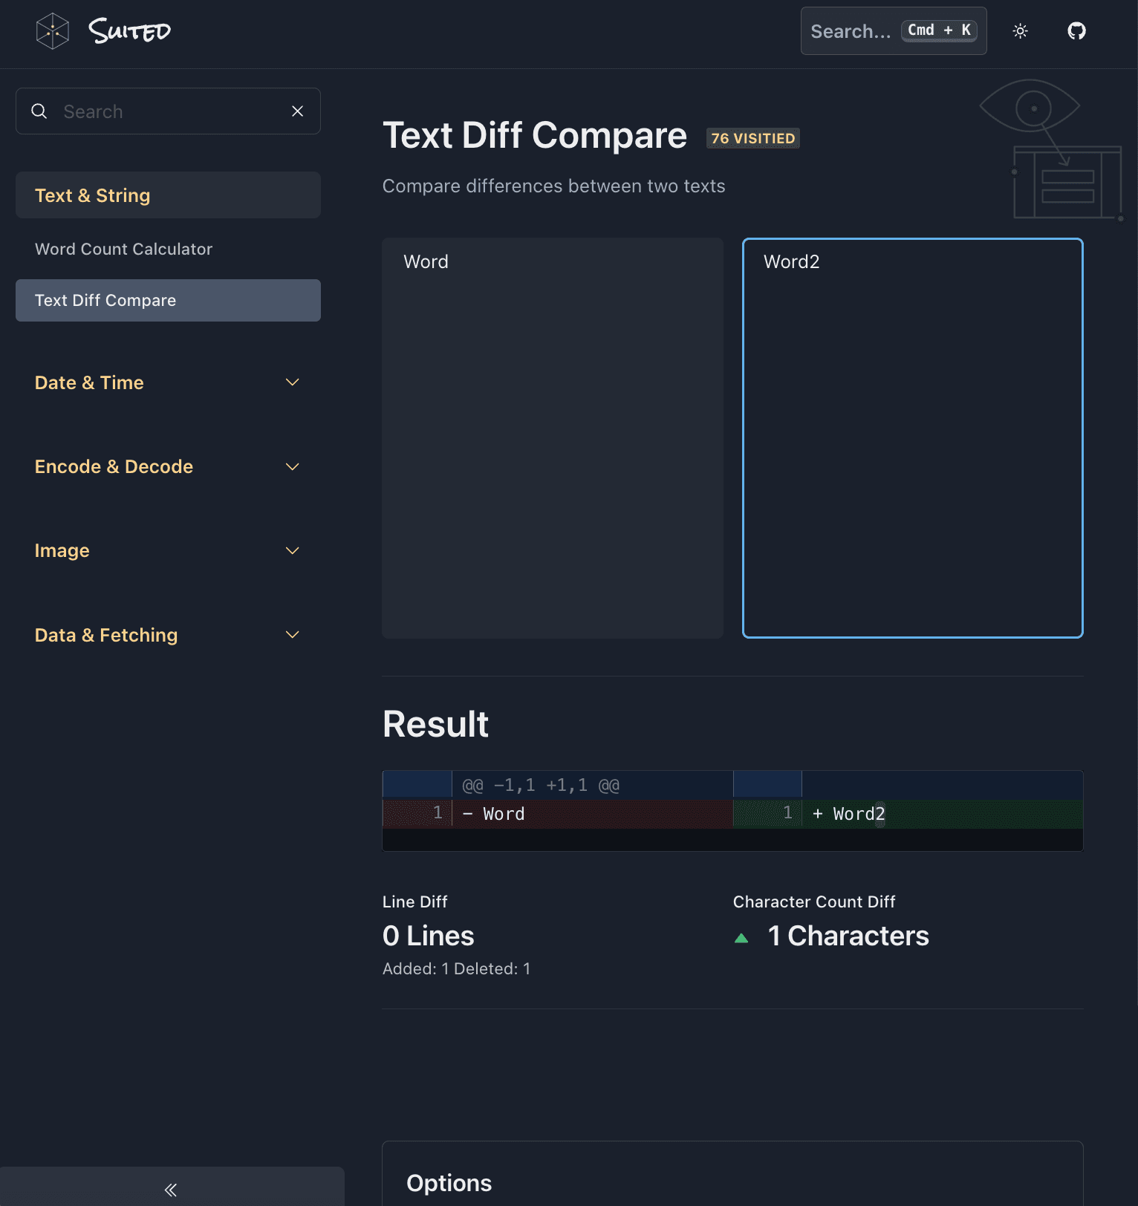Open the Data & Fetching category
Viewport: 1138px width, 1206px height.
pos(106,635)
